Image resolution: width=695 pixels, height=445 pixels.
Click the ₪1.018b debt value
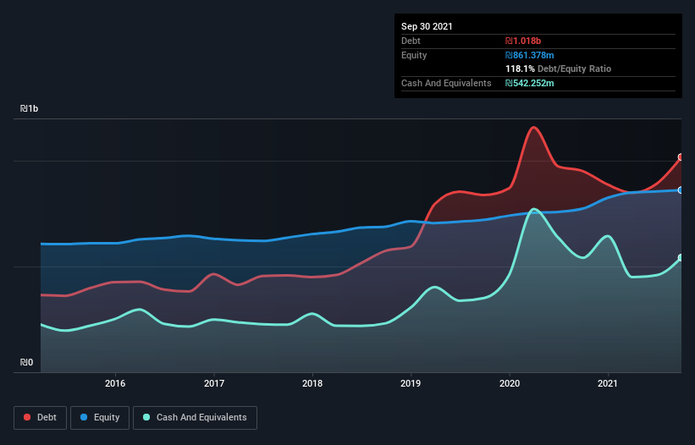(523, 41)
